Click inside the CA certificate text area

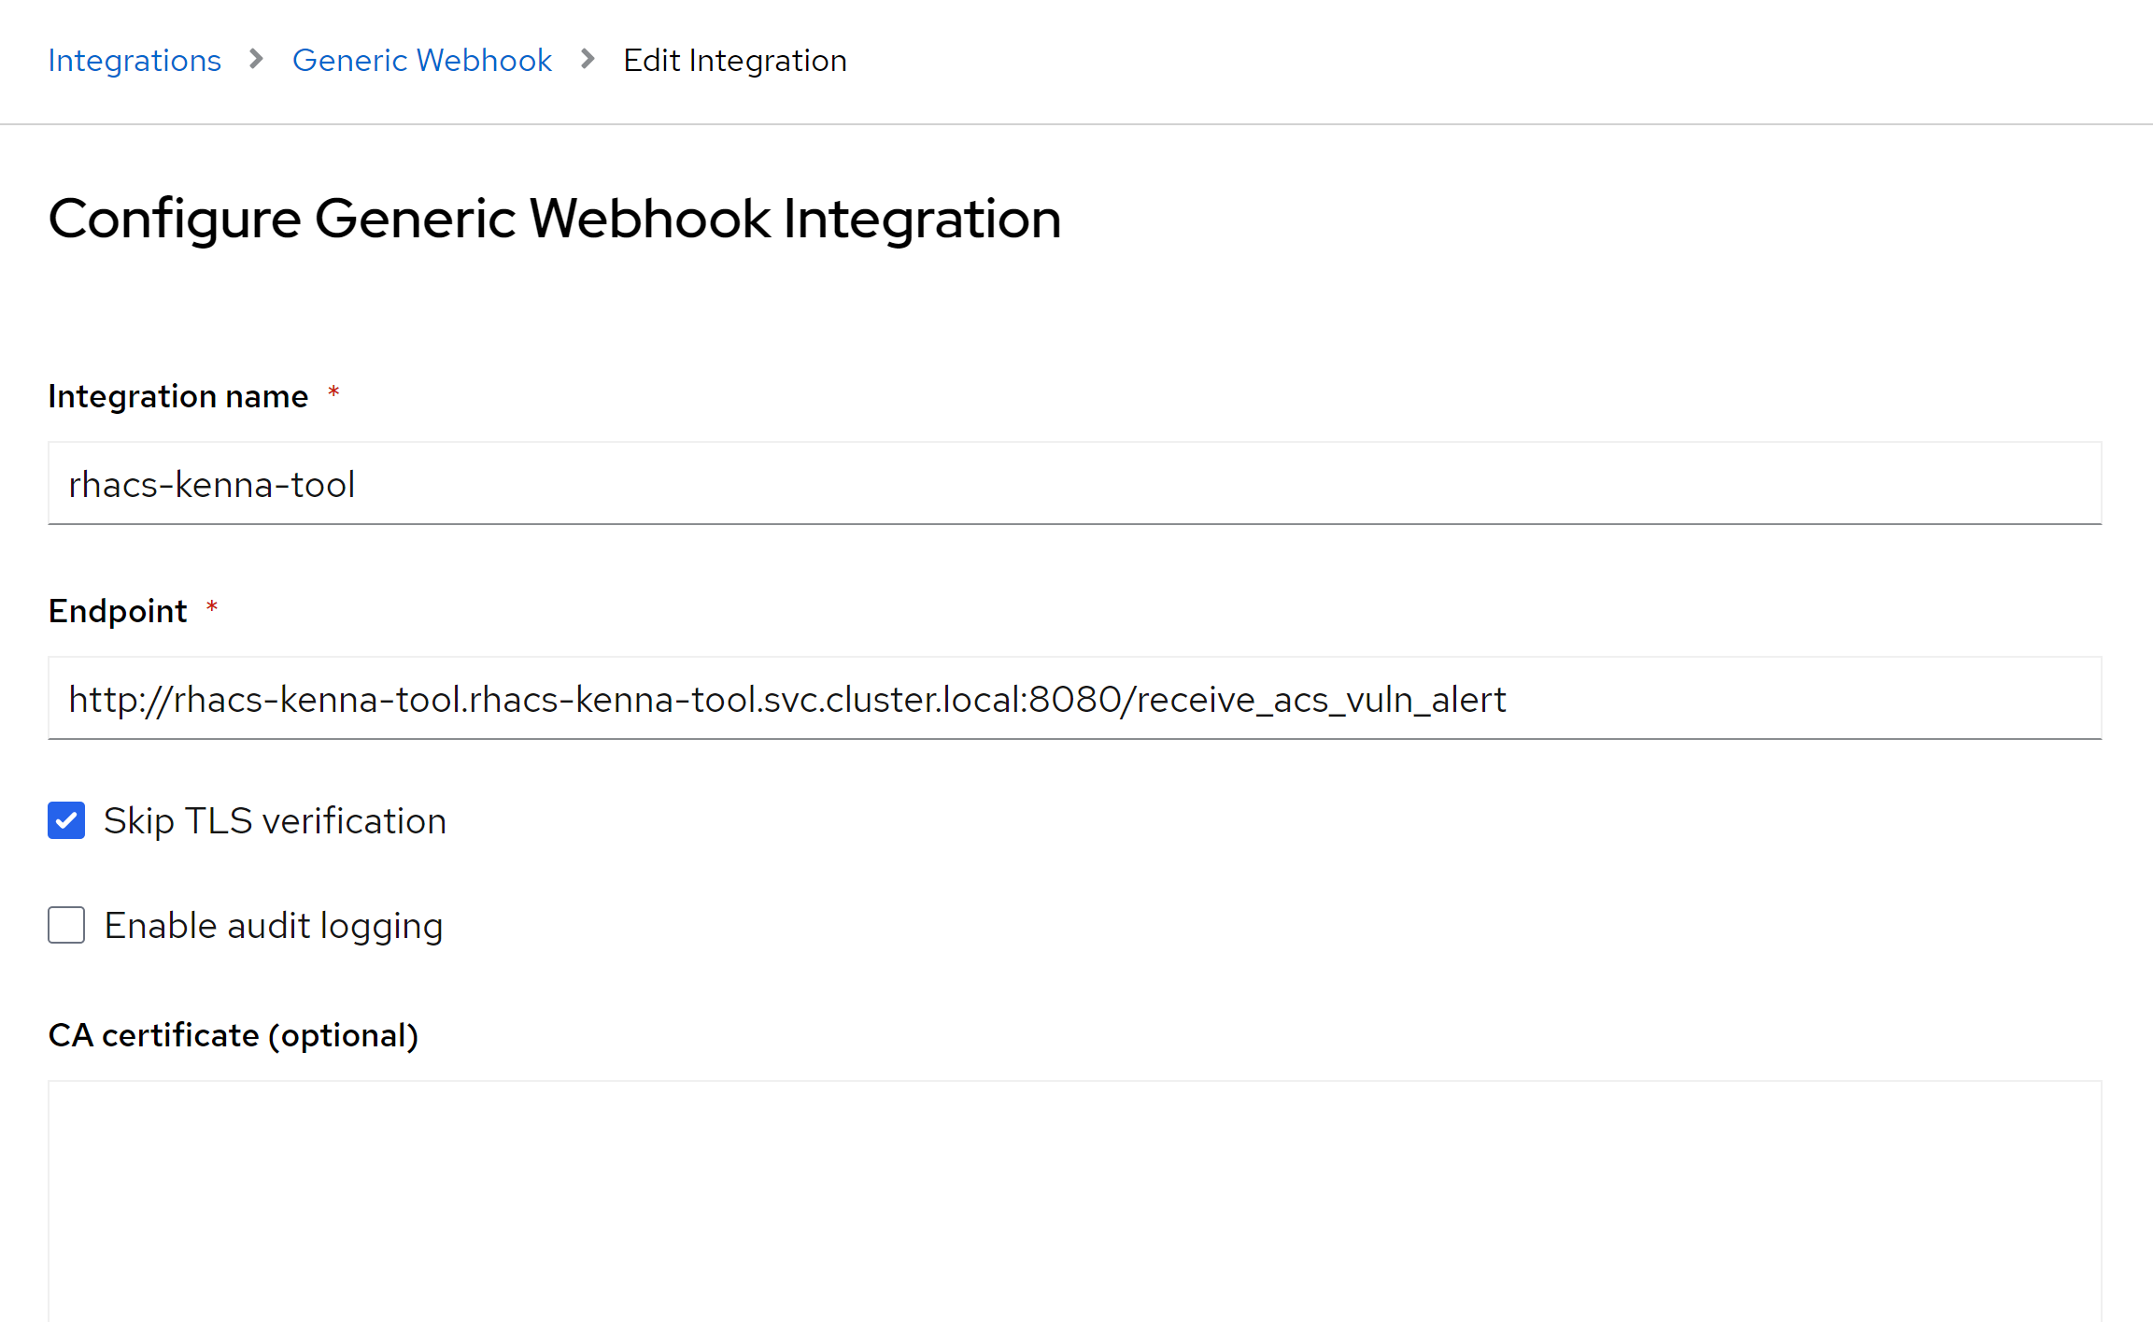tap(1074, 1201)
